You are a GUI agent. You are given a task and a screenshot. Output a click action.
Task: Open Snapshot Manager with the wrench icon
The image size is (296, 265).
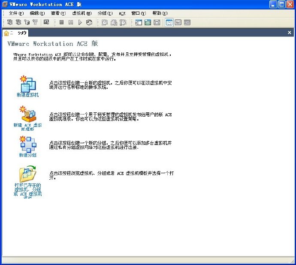pyautogui.click(x=123, y=22)
